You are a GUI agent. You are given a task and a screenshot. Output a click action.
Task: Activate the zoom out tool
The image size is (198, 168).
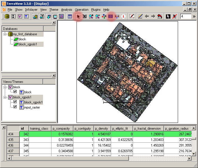pyautogui.click(x=97, y=16)
